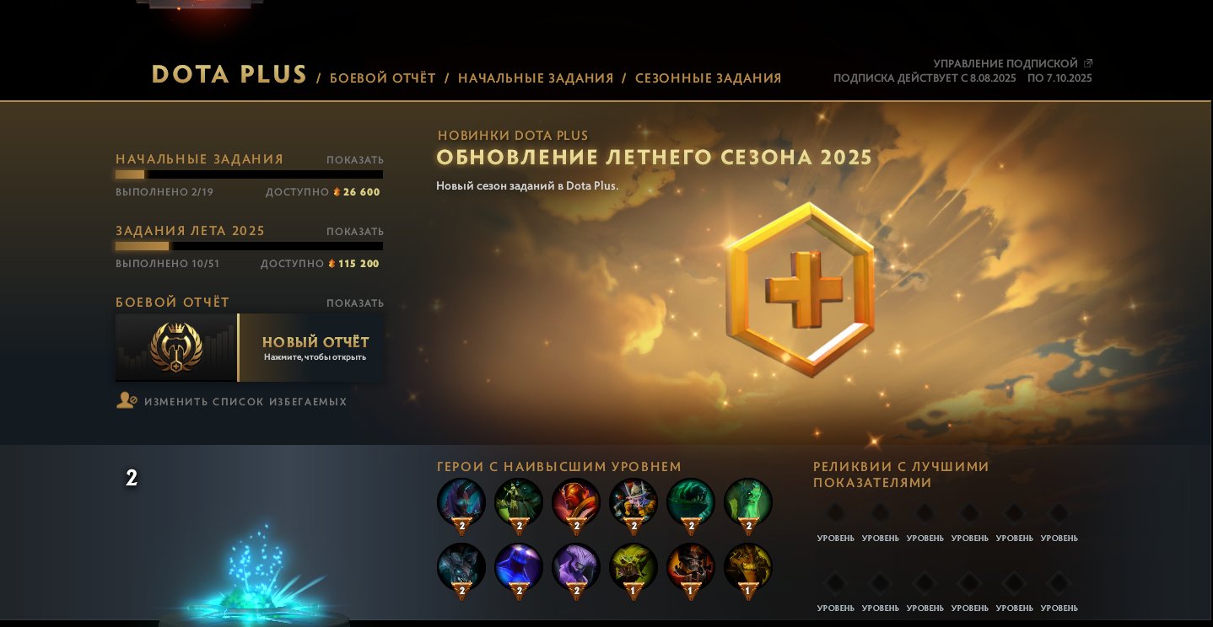This screenshot has height=627, width=1213.
Task: Click the gold Dota Plus hexagon emblem
Action: (x=799, y=290)
